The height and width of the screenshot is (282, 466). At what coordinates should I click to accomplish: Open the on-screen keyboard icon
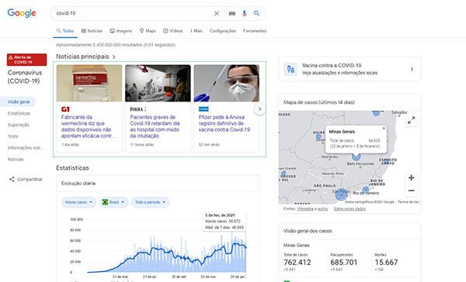coord(231,13)
